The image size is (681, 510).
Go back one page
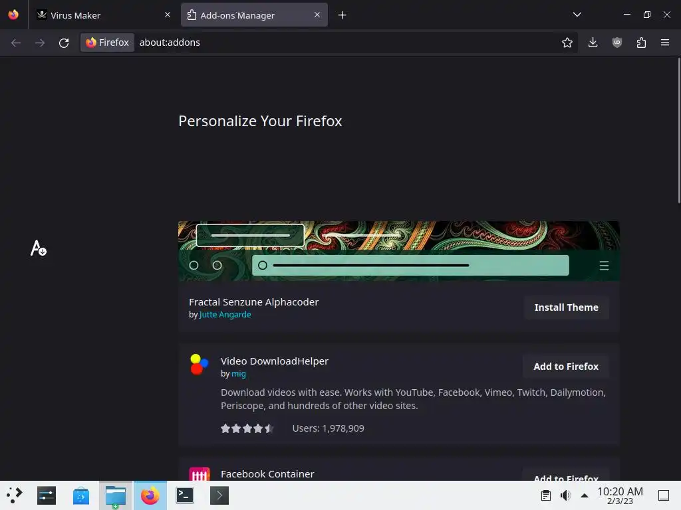(16, 42)
